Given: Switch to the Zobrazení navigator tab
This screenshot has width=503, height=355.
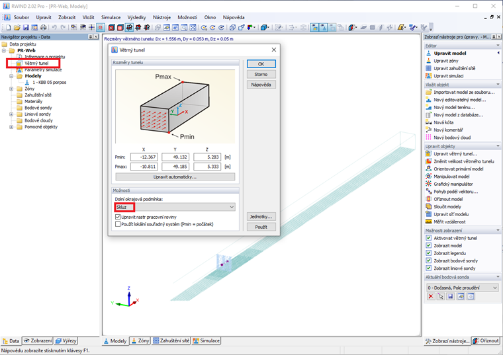Looking at the screenshot, I should [38, 341].
